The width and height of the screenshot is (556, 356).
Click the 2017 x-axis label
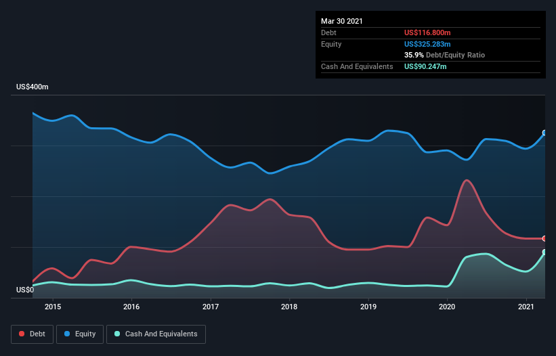210,307
